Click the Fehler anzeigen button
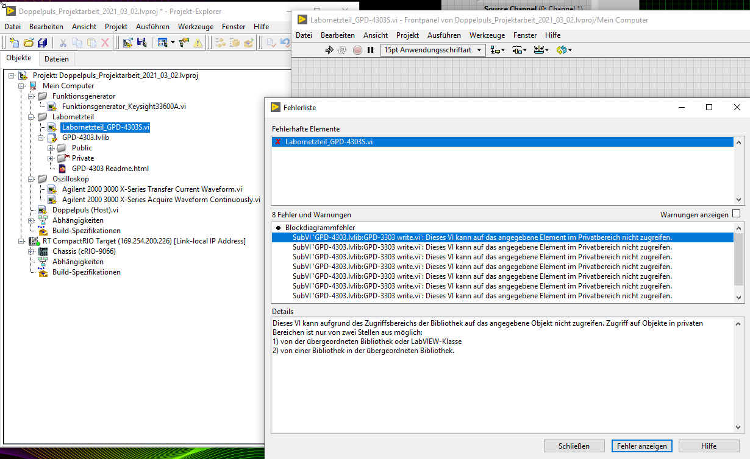 [x=641, y=446]
